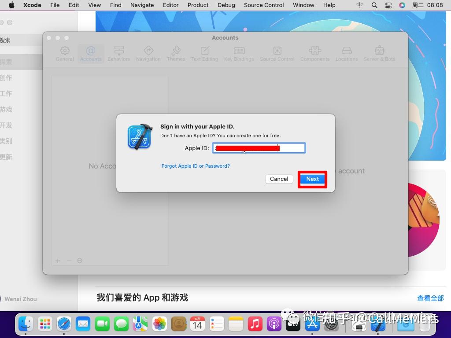This screenshot has width=451, height=338.
Task: Open the Help menu
Action: pos(329,5)
